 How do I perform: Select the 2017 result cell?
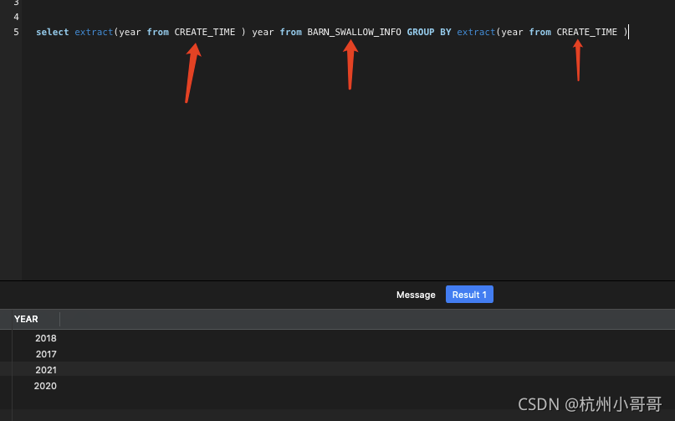coord(46,354)
